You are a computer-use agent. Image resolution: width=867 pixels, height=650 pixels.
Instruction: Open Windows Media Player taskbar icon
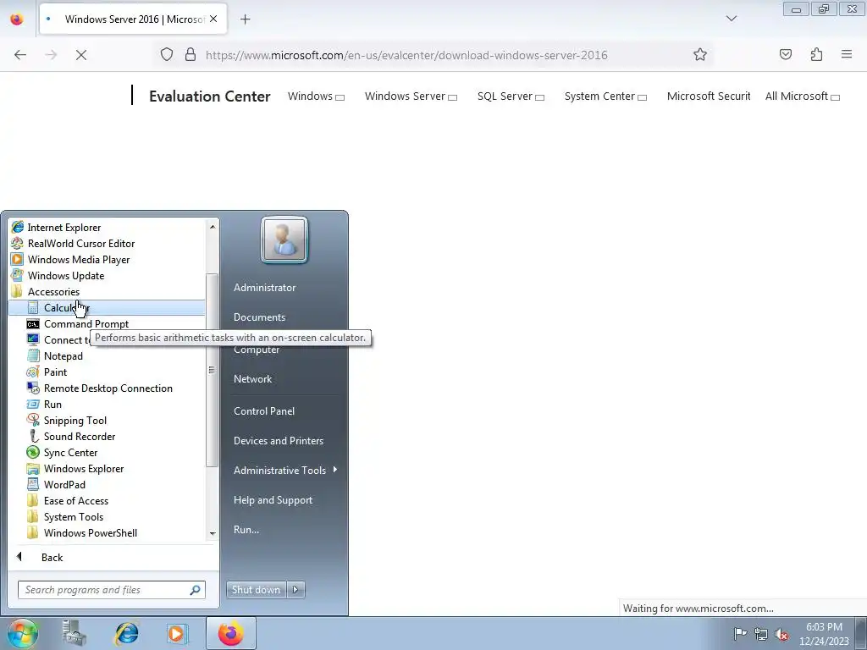coord(177,633)
